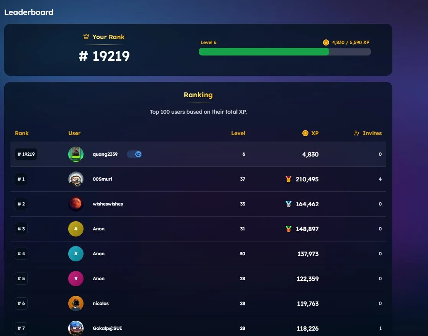Screen dimensions: 428x336
Task: Click the Anon name at rank 3
Action: [x=98, y=229]
